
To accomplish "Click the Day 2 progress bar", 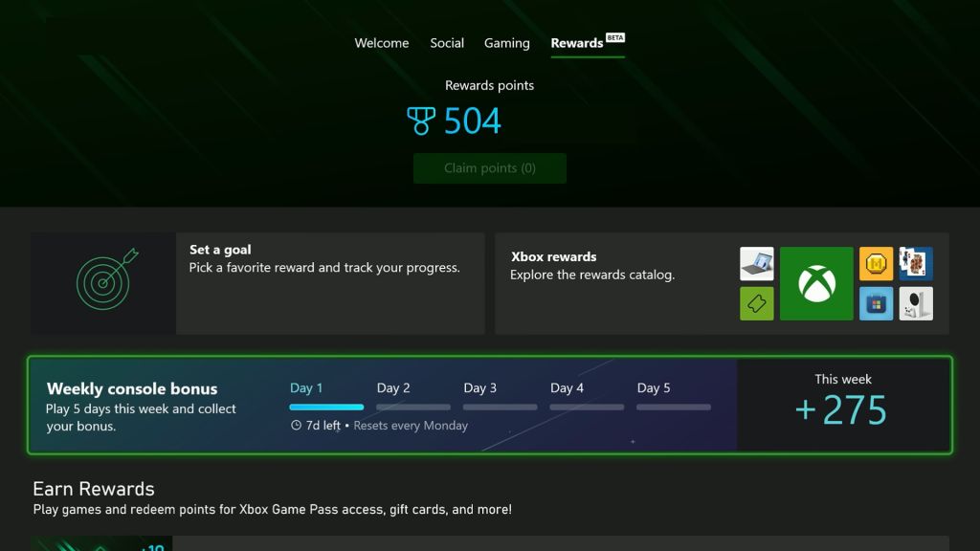I will point(413,408).
